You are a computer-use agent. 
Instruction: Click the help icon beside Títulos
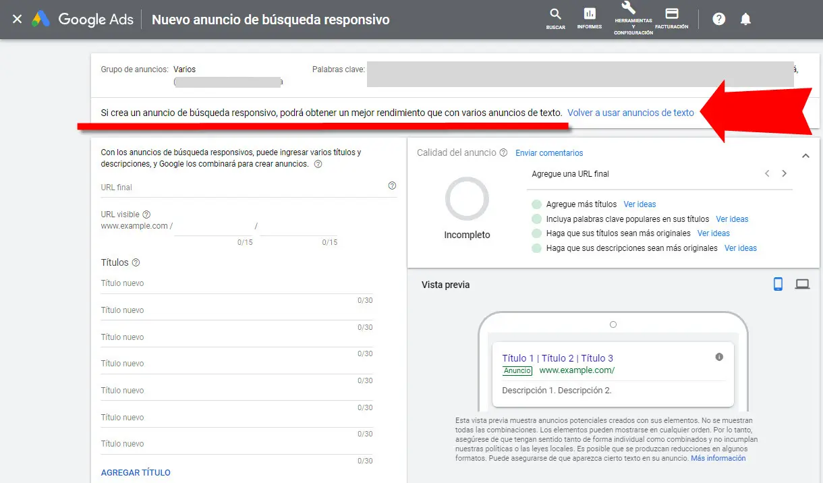click(x=136, y=262)
